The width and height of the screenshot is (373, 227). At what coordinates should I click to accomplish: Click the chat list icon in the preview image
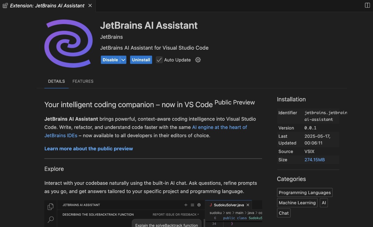192,205
